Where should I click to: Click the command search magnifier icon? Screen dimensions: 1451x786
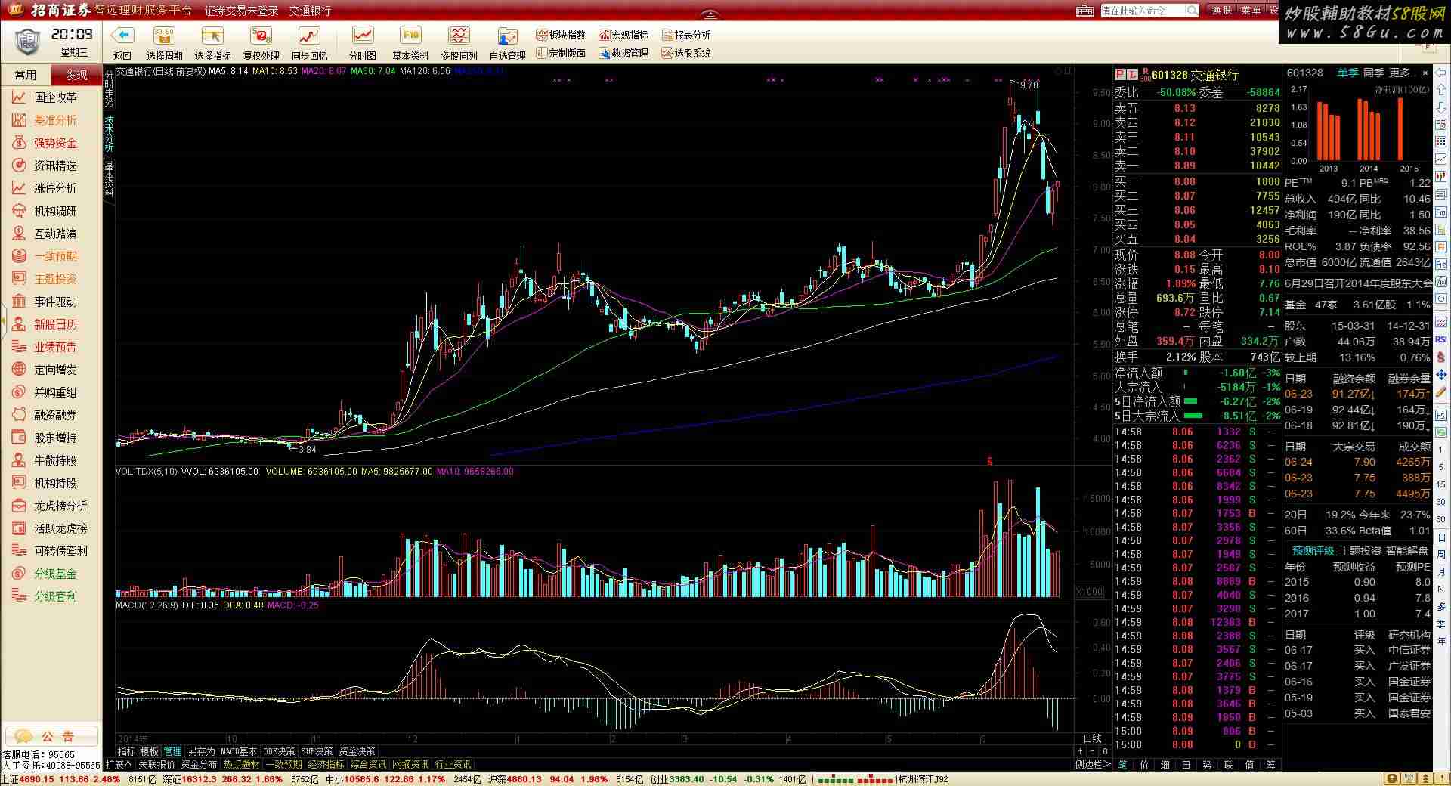[x=1192, y=11]
